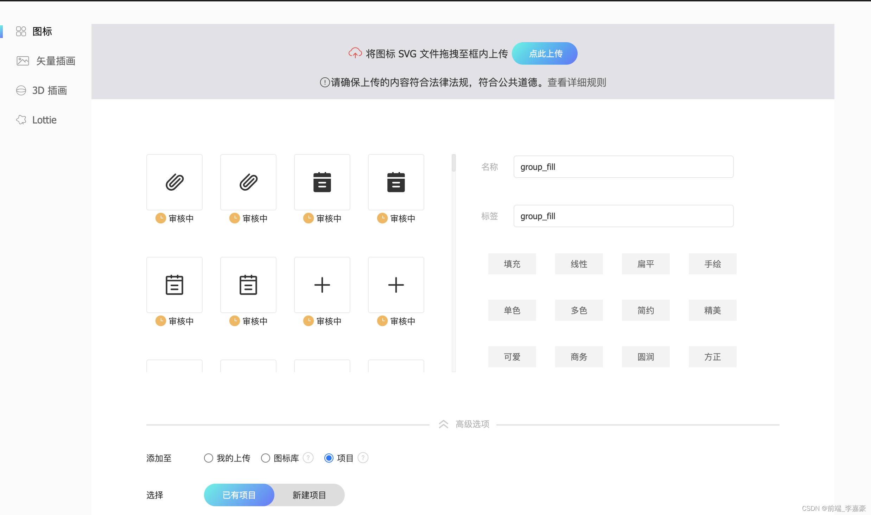This screenshot has height=515, width=871.
Task: Select the filled calendar icon thumbnail
Action: [x=322, y=182]
